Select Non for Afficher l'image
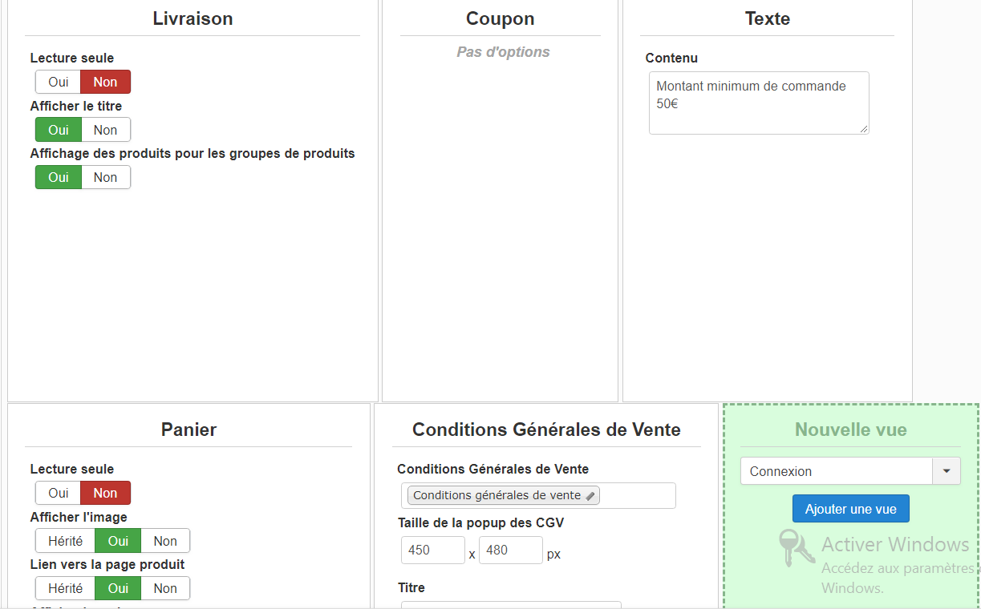981x609 pixels. click(x=165, y=541)
